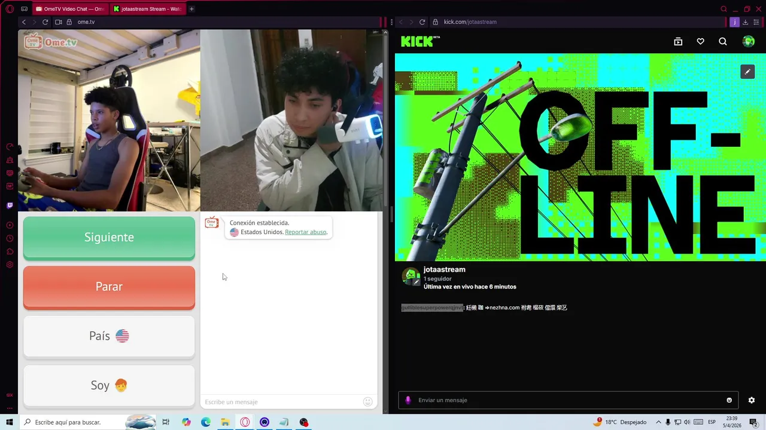Click the lock icon beside kick.com URL
The height and width of the screenshot is (430, 766).
[435, 22]
